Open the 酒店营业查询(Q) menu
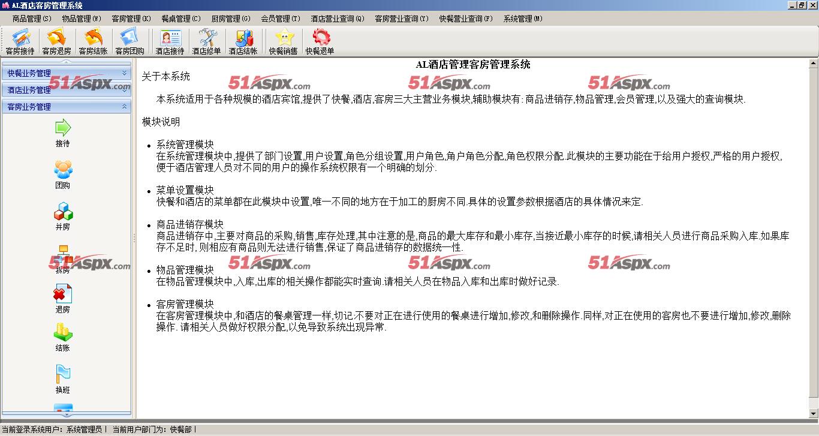Image resolution: width=819 pixels, height=436 pixels. coord(338,19)
